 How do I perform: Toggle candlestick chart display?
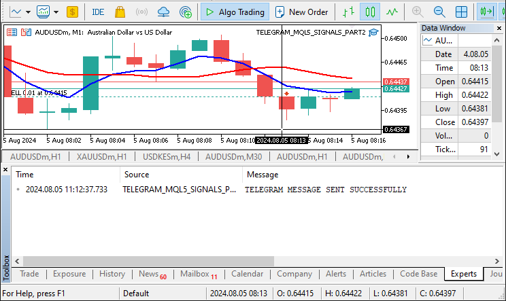click(370, 12)
